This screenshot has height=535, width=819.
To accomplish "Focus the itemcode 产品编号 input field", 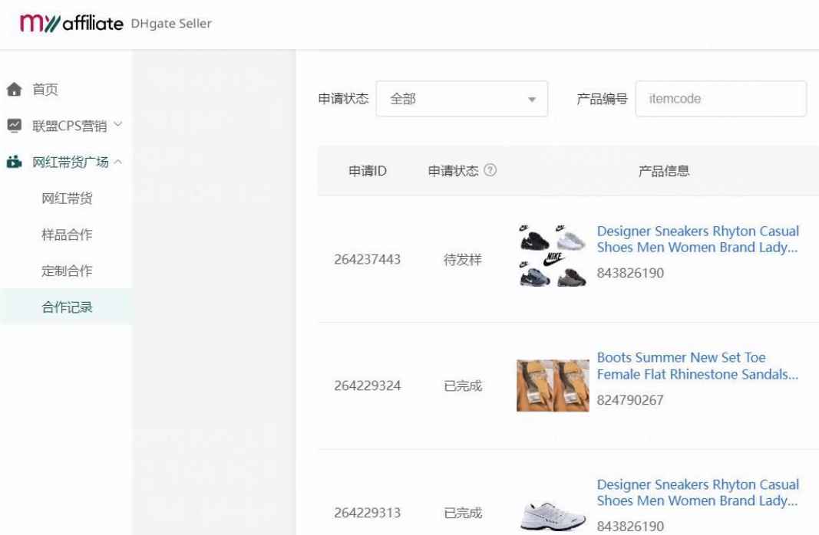I will pyautogui.click(x=721, y=99).
